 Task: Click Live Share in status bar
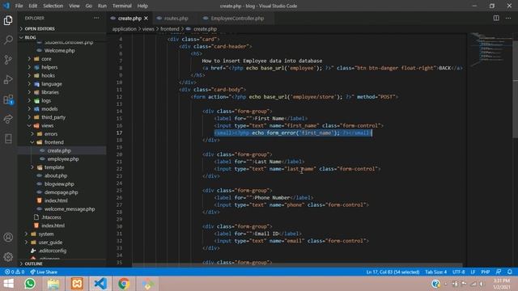pos(44,272)
